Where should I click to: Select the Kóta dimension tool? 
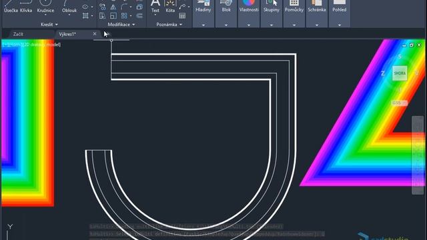click(170, 7)
